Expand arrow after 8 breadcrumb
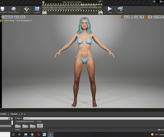Image resolution: width=164 pixels, height=137 pixels. [25, 114]
